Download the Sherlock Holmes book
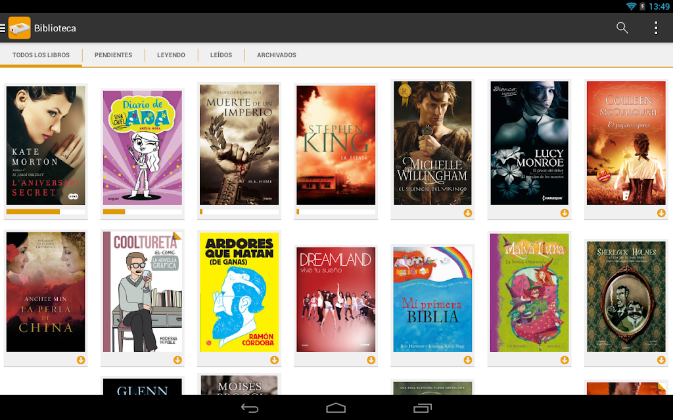The height and width of the screenshot is (420, 673). coord(661,360)
